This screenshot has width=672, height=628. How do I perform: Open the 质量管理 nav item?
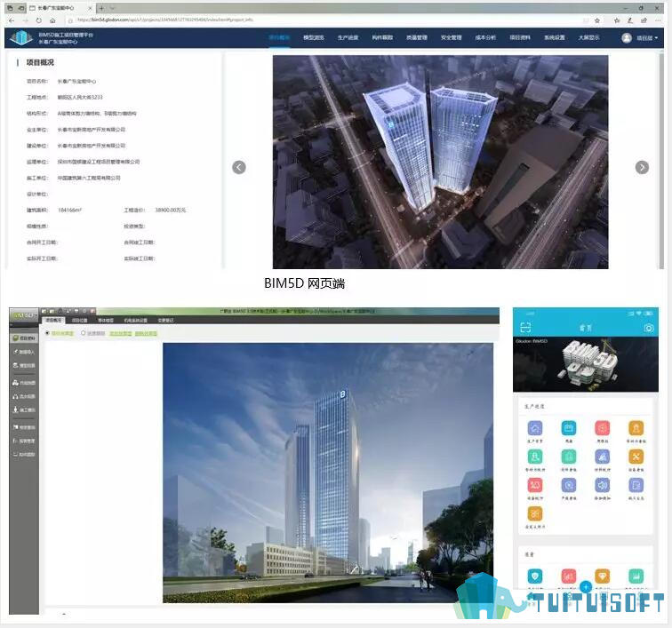(417, 37)
